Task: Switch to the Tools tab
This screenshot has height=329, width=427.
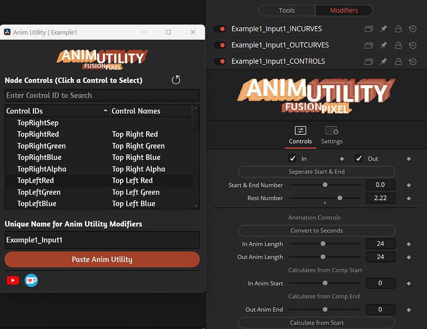Action: 287,10
